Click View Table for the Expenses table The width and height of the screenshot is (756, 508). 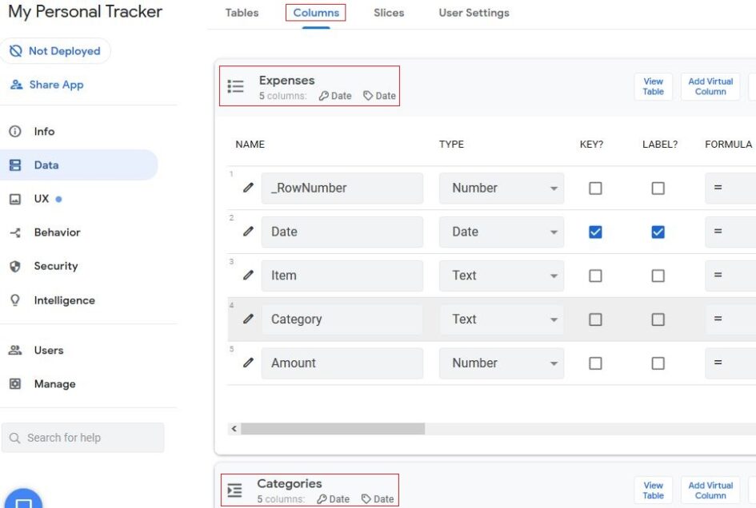653,86
